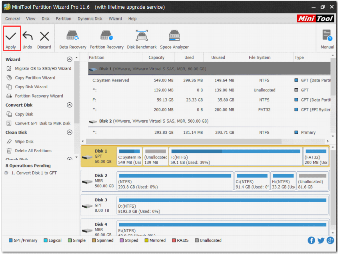
Task: Open the Wizard menu
Action: (x=115, y=19)
